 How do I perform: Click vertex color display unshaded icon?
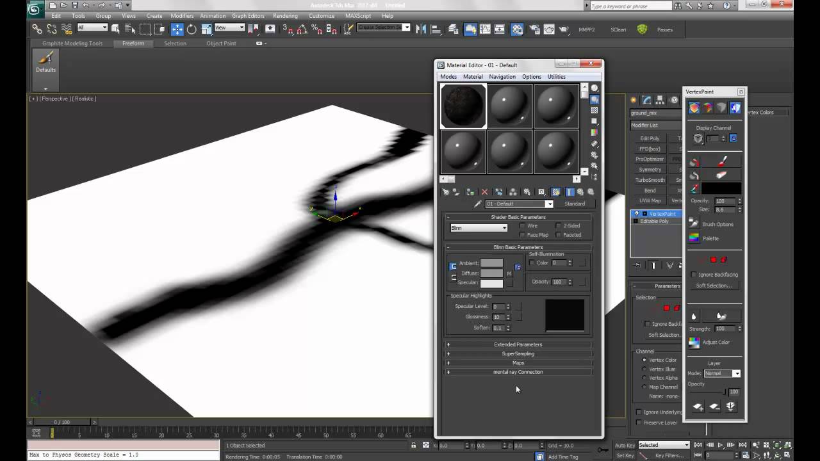694,108
